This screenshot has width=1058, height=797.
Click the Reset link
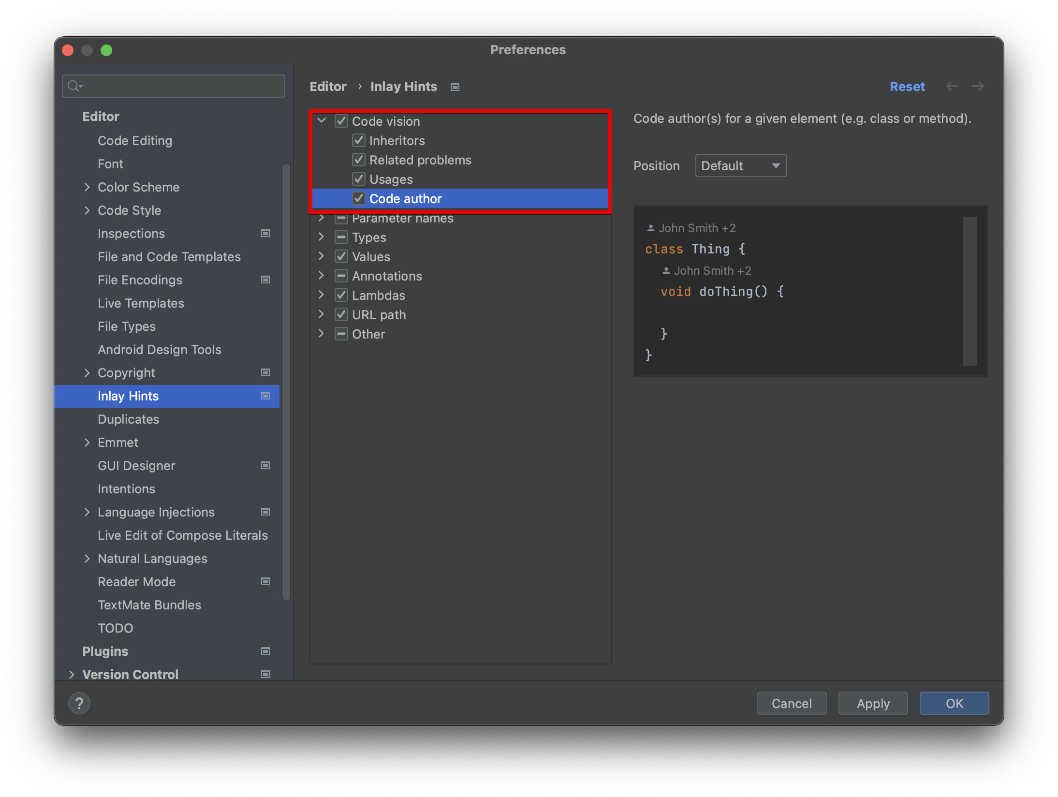click(907, 86)
